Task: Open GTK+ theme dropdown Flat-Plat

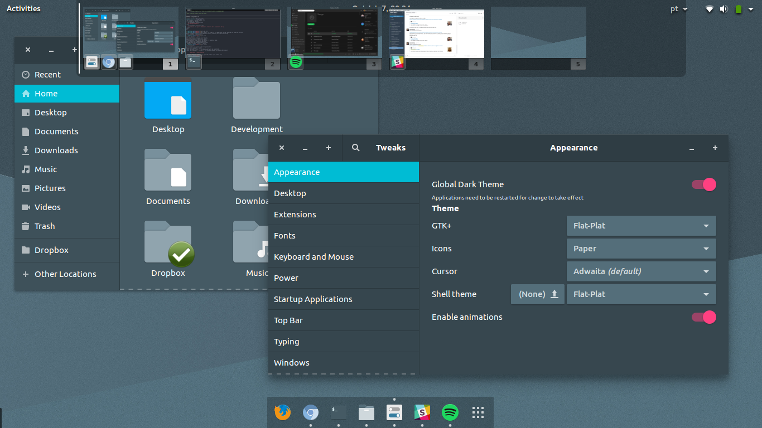Action: coord(641,226)
